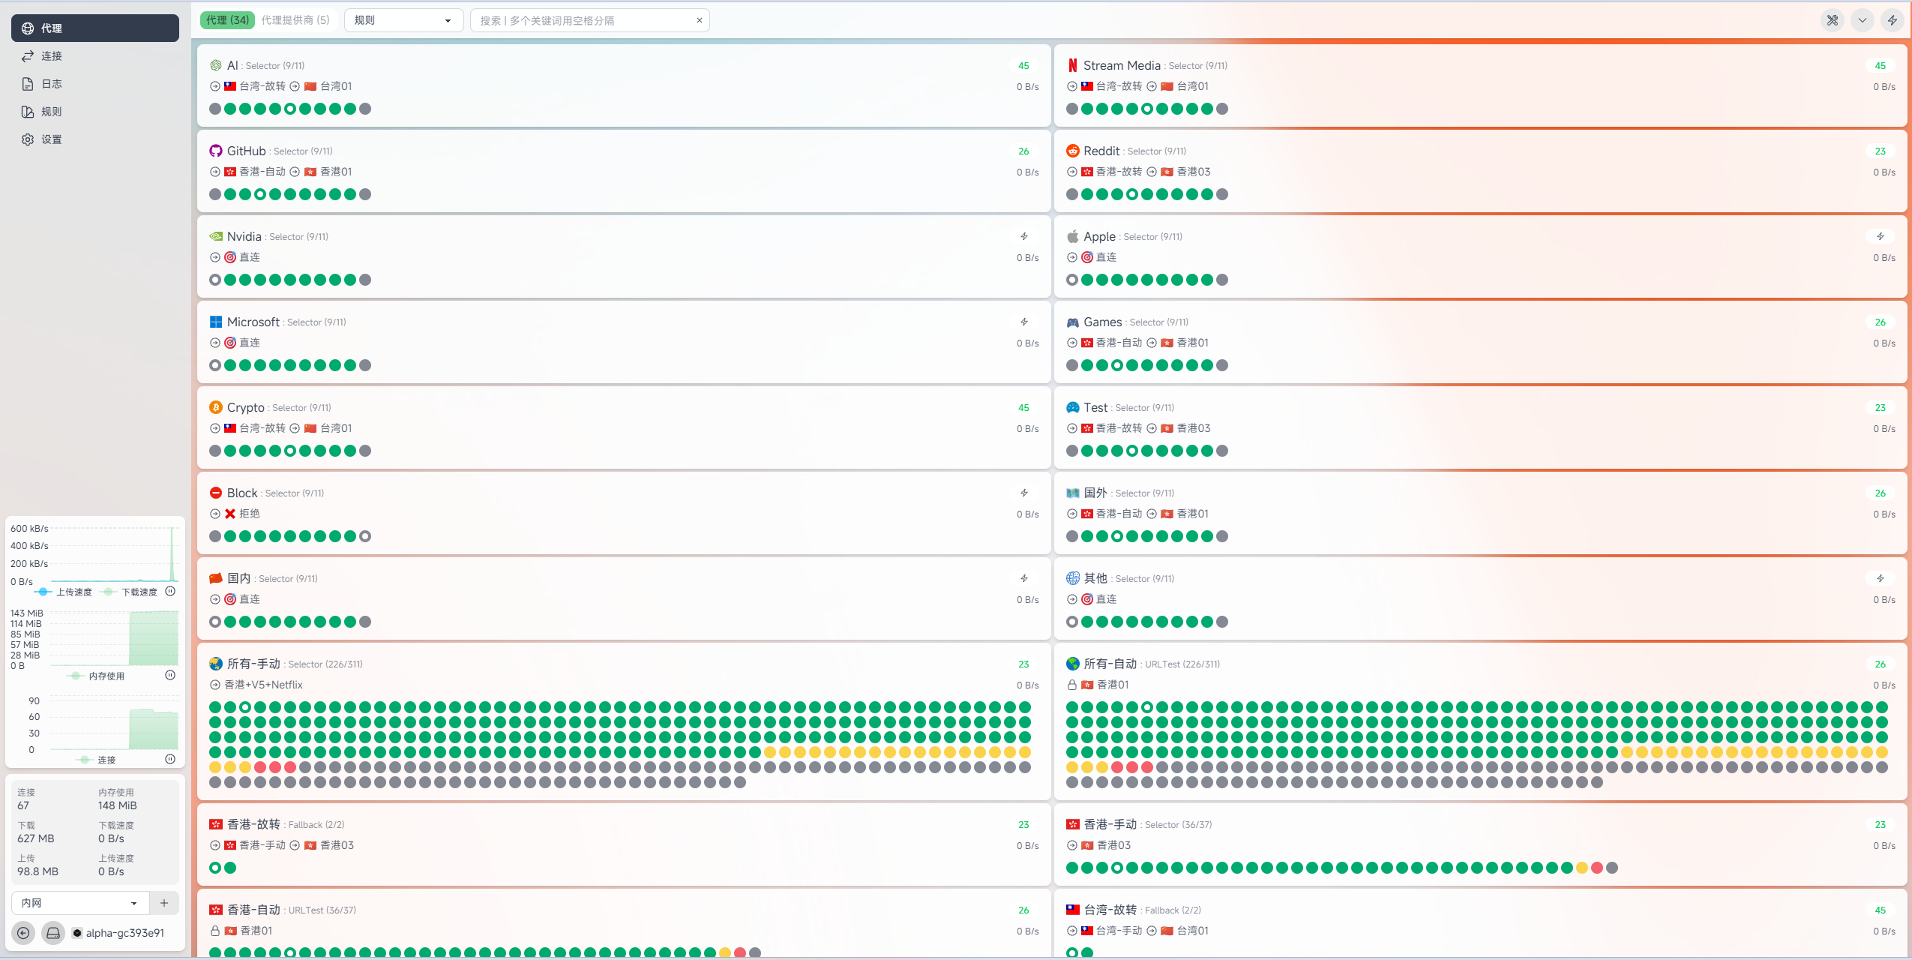Open the wrench and screwdriver settings icon
The width and height of the screenshot is (1912, 960).
click(1832, 20)
